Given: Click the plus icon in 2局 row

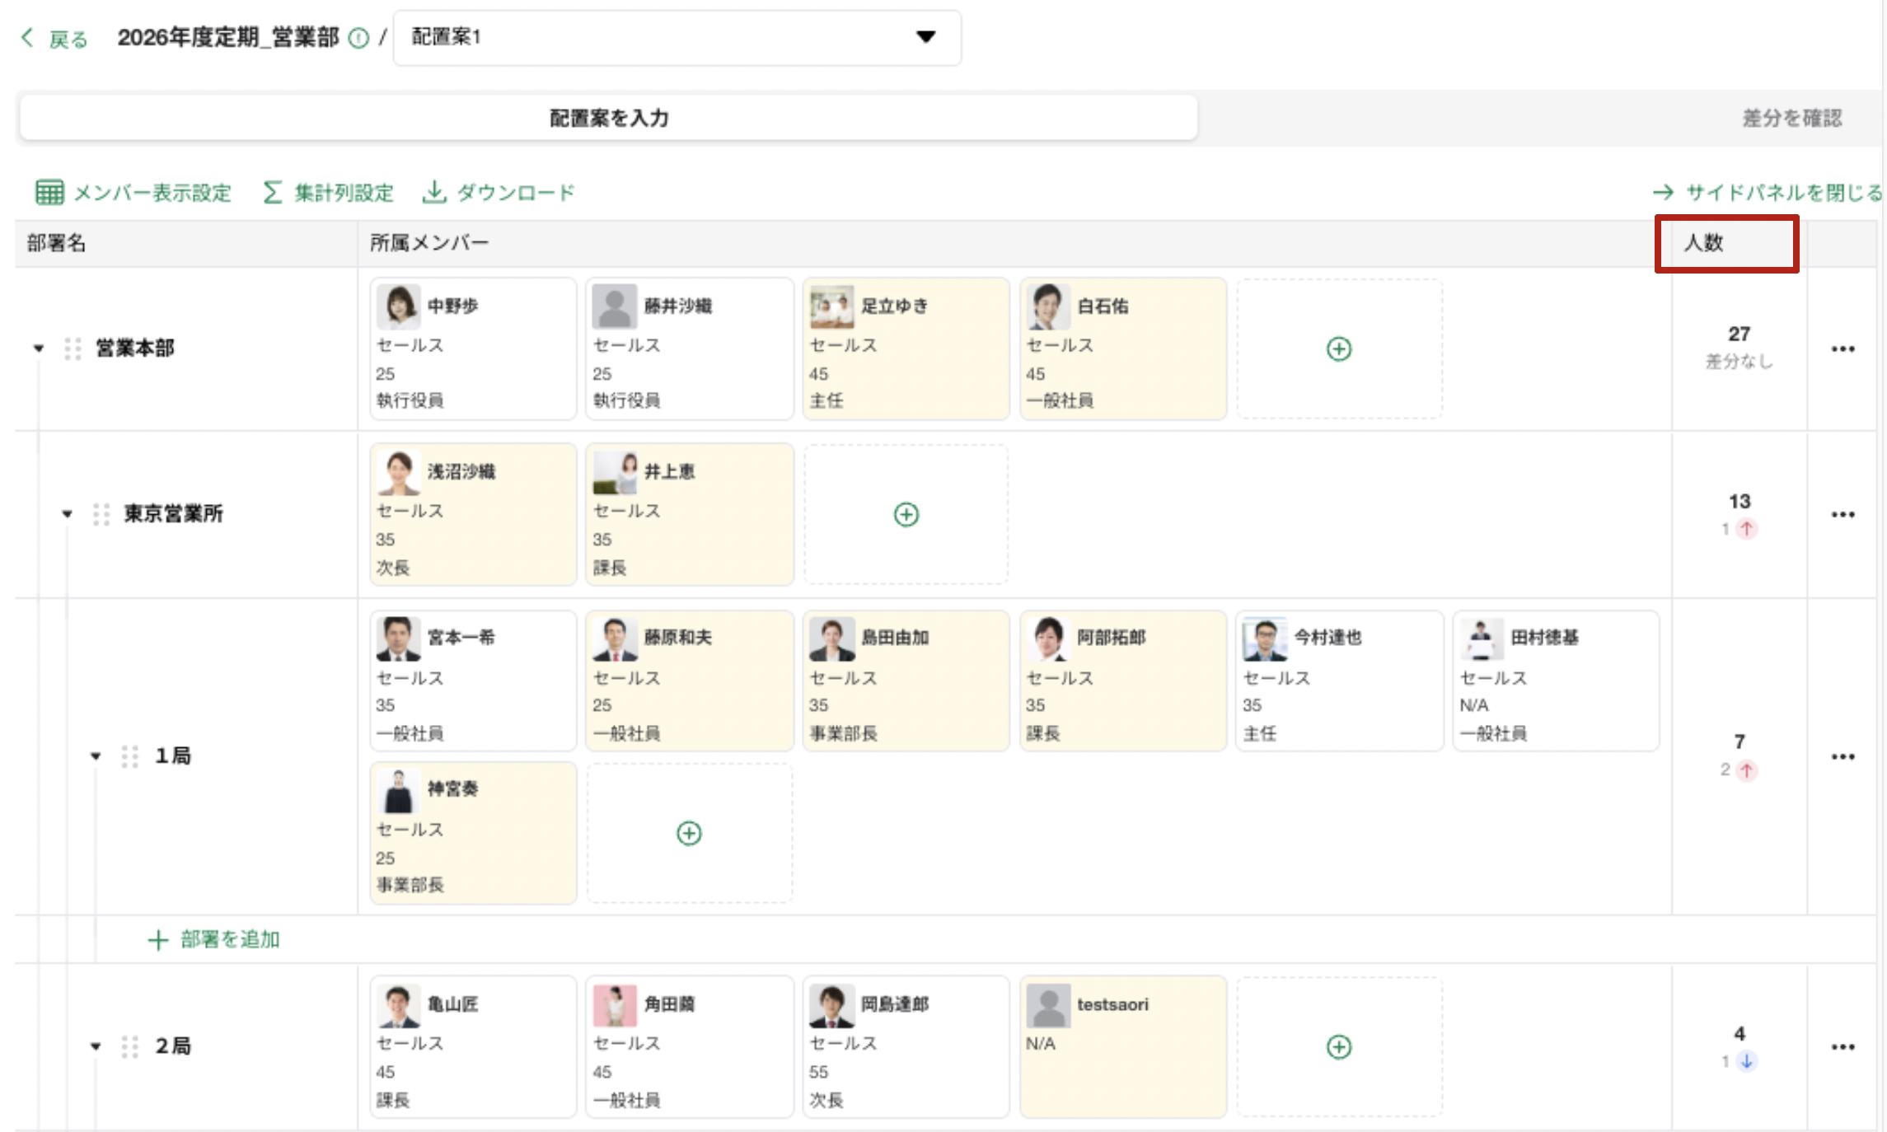Looking at the screenshot, I should [1338, 1046].
